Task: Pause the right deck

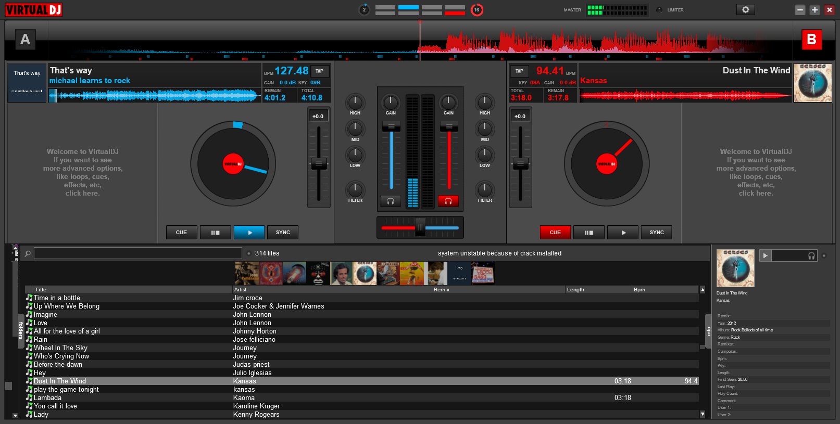Action: coord(589,233)
